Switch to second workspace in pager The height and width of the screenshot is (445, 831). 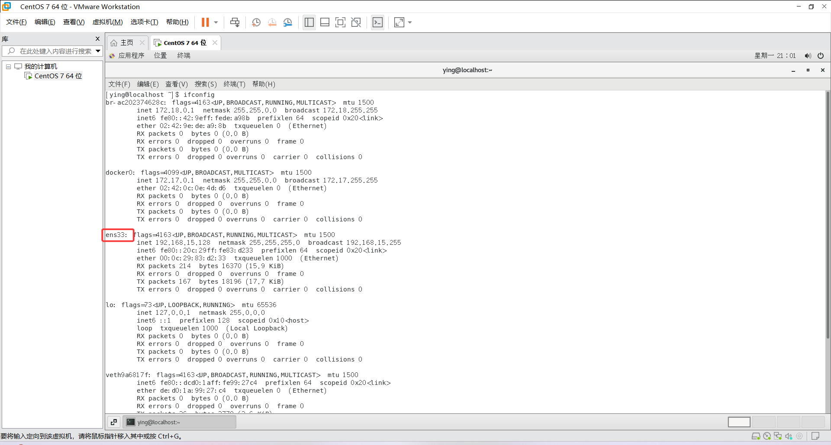click(x=763, y=422)
